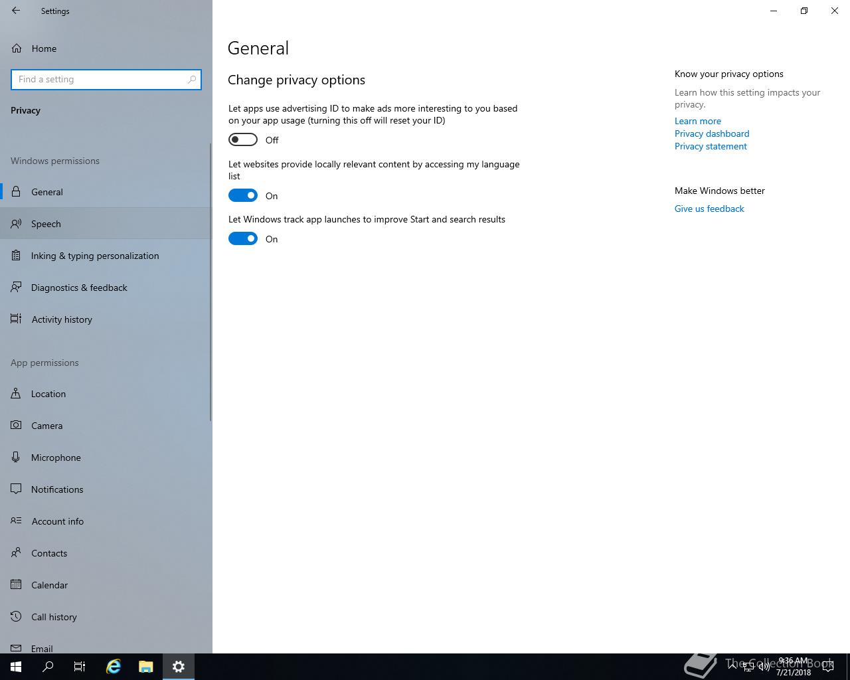Select the Calendar icon

(x=16, y=585)
